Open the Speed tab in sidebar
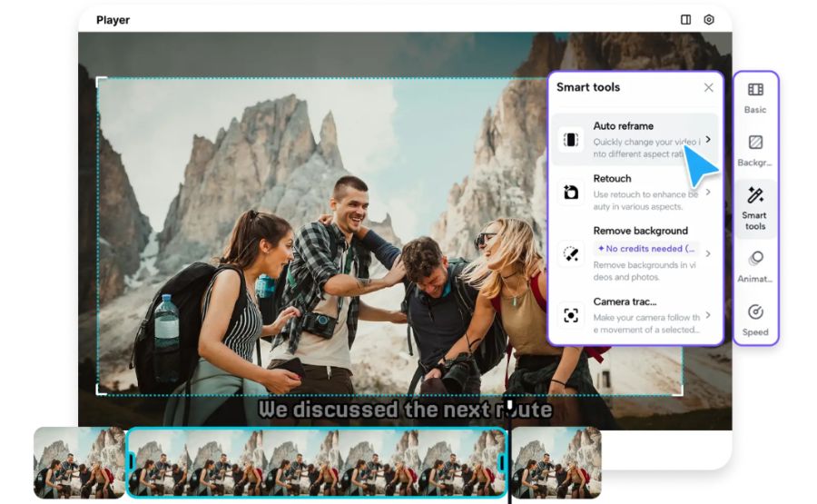817x504 pixels. (755, 320)
